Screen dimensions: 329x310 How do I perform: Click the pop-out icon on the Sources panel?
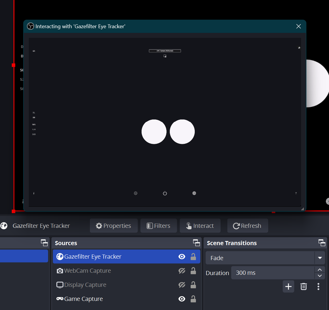point(196,243)
